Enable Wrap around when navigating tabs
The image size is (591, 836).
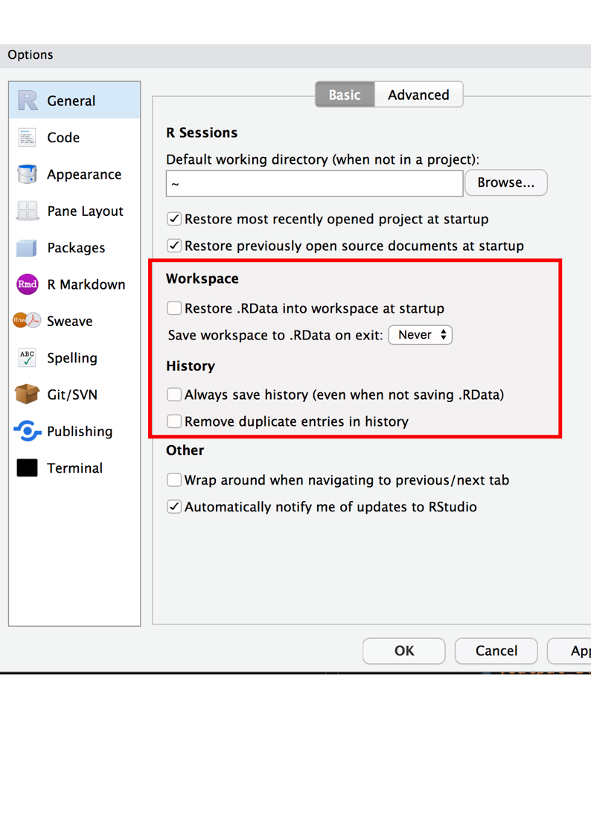[173, 479]
